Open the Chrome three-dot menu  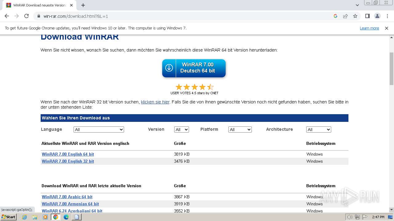(x=387, y=16)
